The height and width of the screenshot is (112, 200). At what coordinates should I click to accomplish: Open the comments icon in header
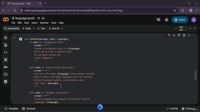[x=158, y=20]
